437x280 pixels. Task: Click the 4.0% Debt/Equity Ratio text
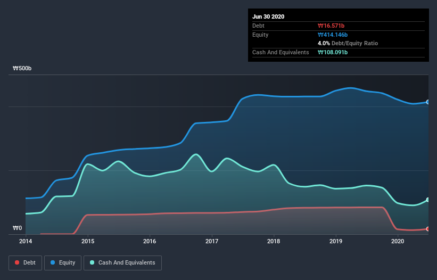point(348,44)
